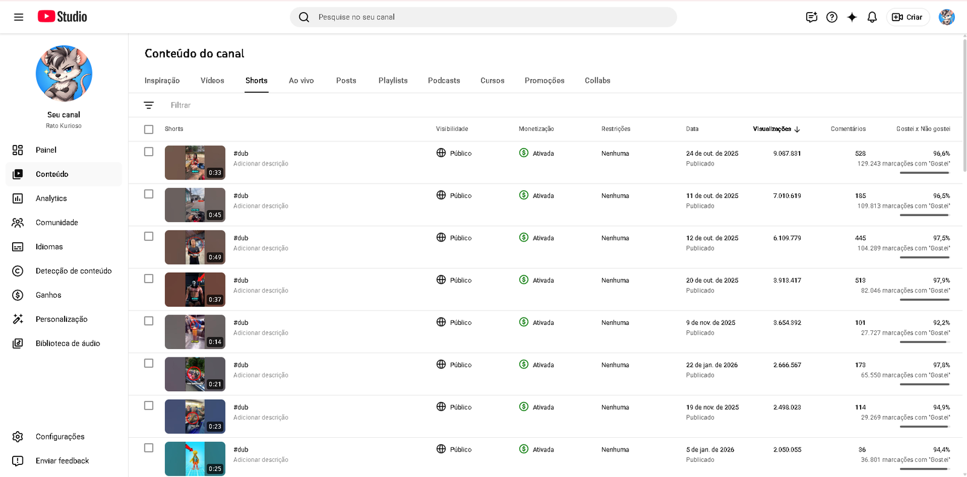Switch to the Playlists tab
Image resolution: width=967 pixels, height=477 pixels.
pos(393,80)
